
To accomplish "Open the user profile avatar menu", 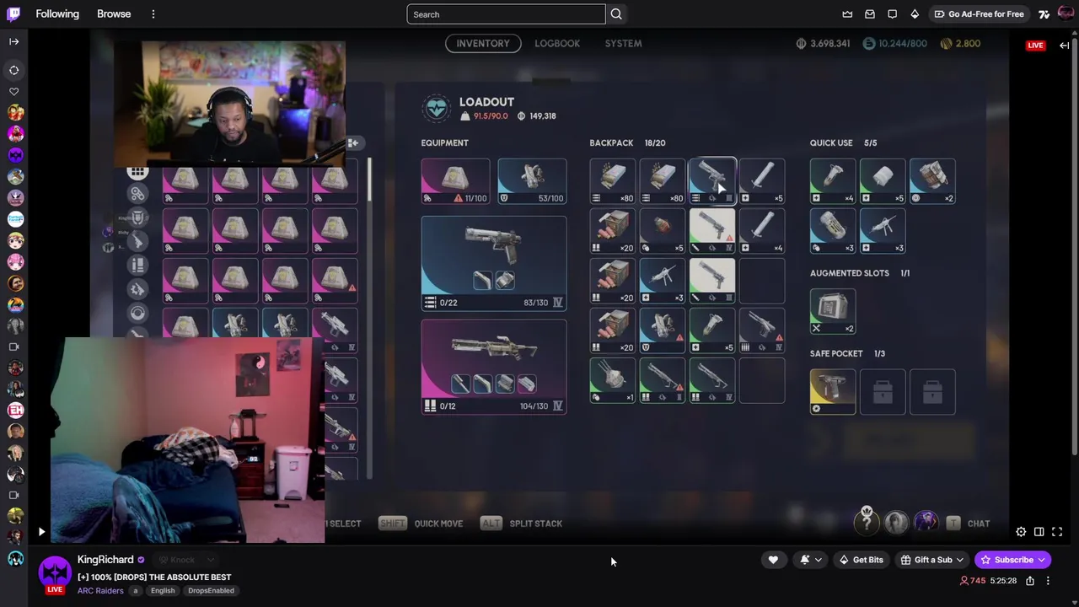I will 1066,14.
